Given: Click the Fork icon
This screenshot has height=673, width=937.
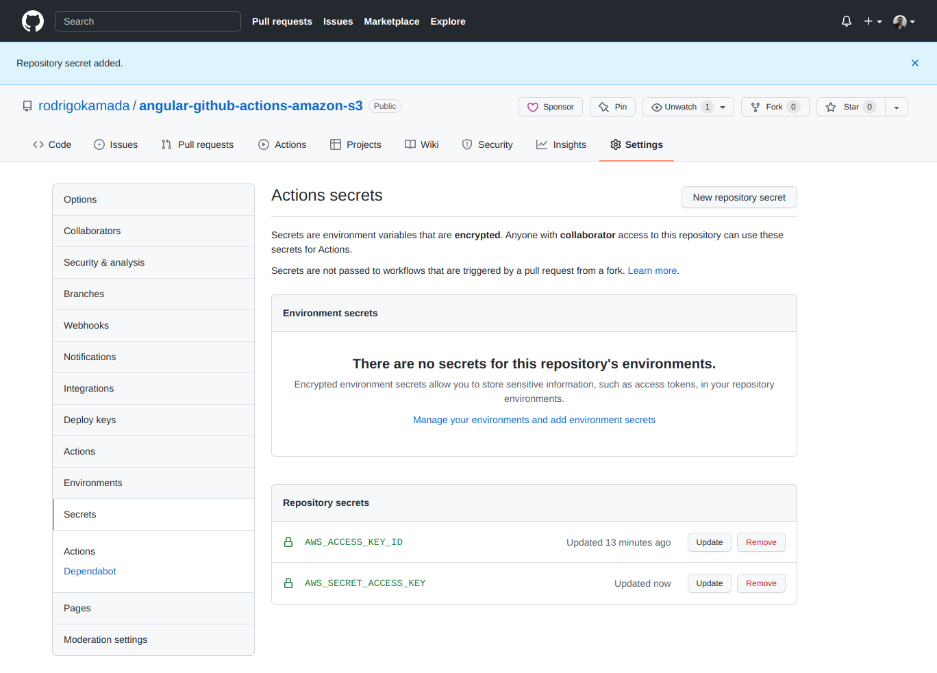Looking at the screenshot, I should coord(754,107).
